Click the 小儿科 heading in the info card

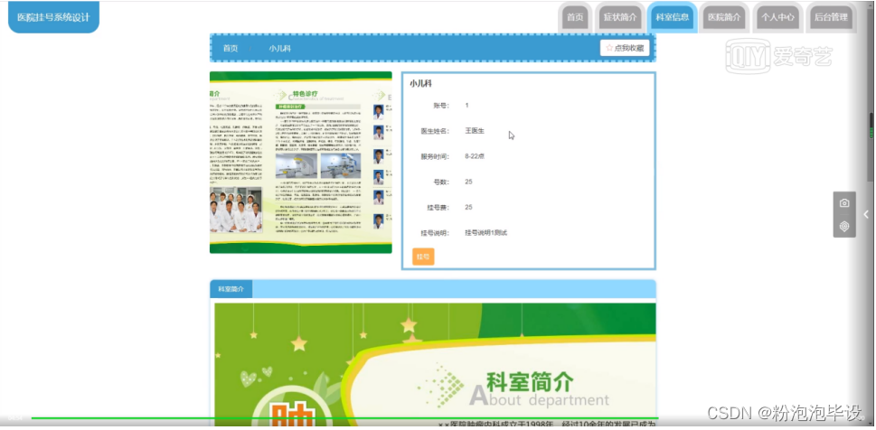420,84
